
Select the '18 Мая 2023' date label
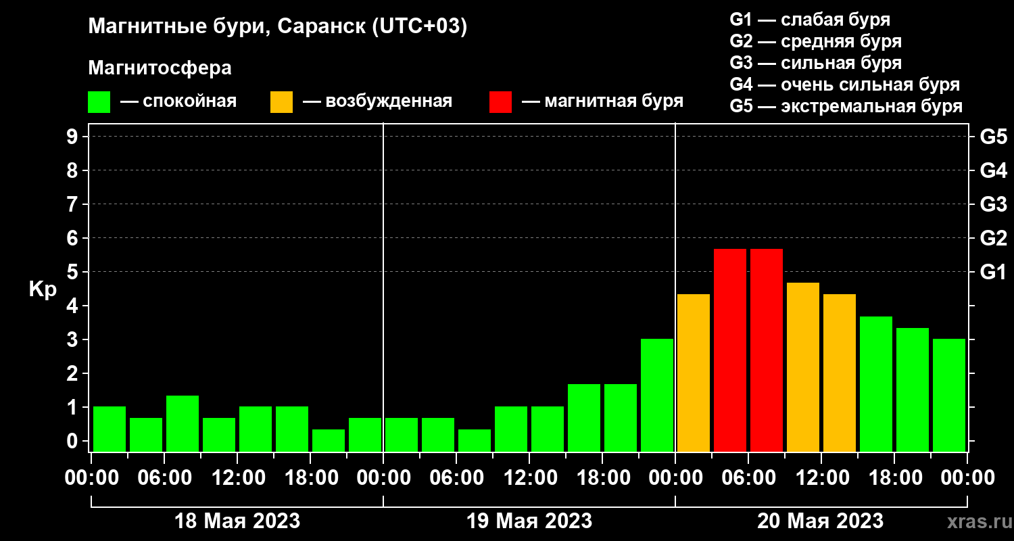coord(237,521)
